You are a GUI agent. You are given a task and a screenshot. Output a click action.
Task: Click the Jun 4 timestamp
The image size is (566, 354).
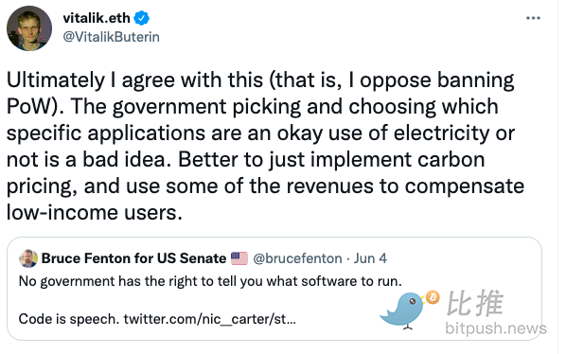(370, 258)
